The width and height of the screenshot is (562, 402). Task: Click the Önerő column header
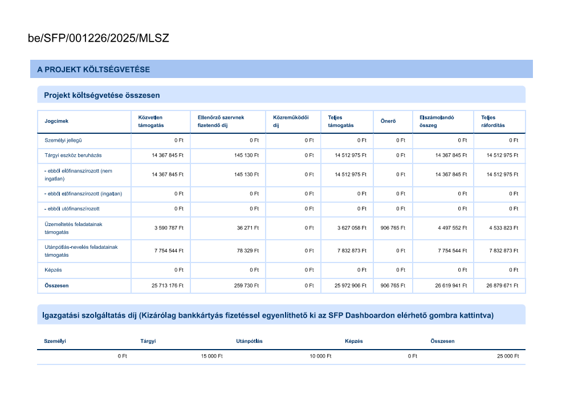tap(388, 121)
